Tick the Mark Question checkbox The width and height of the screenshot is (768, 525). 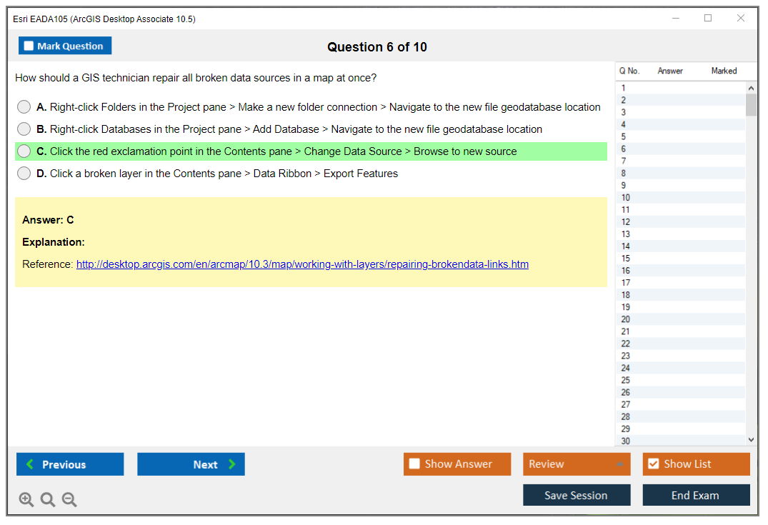(x=29, y=46)
